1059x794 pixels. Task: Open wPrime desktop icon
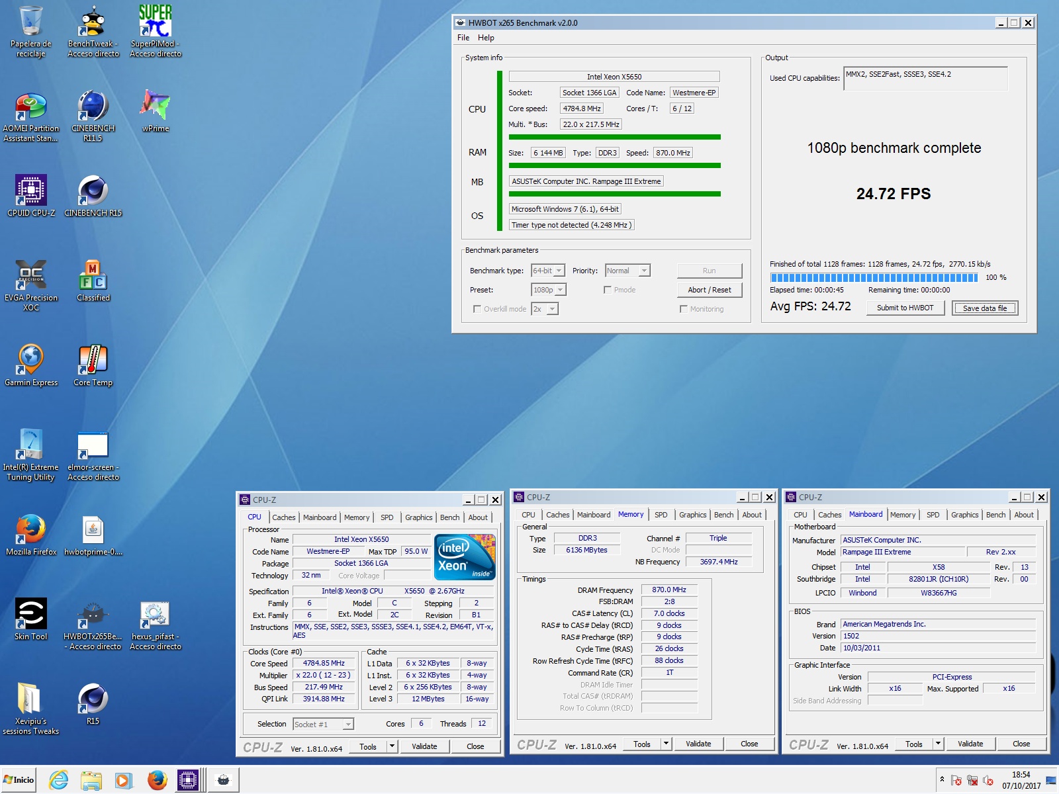click(x=156, y=111)
